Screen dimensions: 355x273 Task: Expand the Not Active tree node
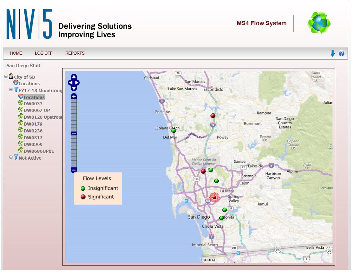point(11,157)
